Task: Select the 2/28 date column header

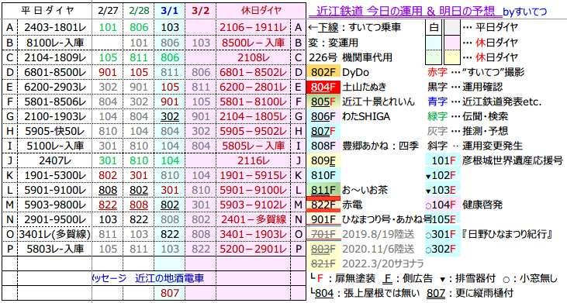Action: [x=139, y=11]
